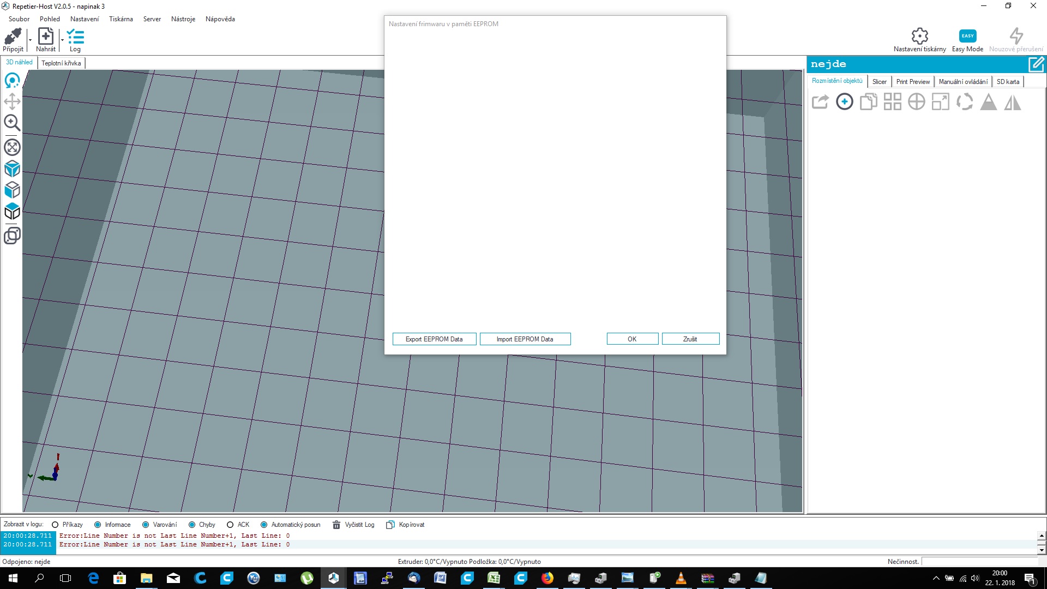Image resolution: width=1047 pixels, height=589 pixels.
Task: Click the Nahrát load file icon
Action: (46, 37)
